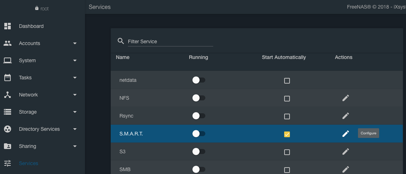Expand the Accounts menu arrow
Screen dimensions: 406x174
[x=75, y=43]
